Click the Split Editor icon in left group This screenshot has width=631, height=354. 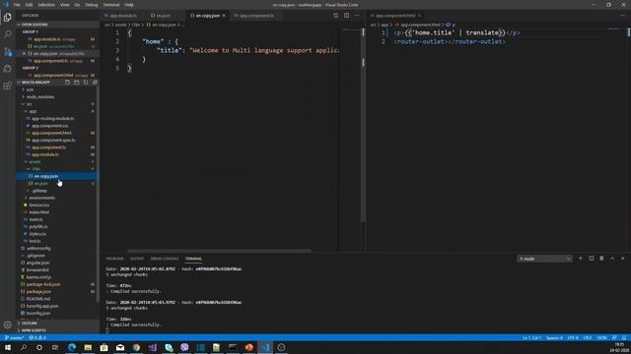coord(346,16)
